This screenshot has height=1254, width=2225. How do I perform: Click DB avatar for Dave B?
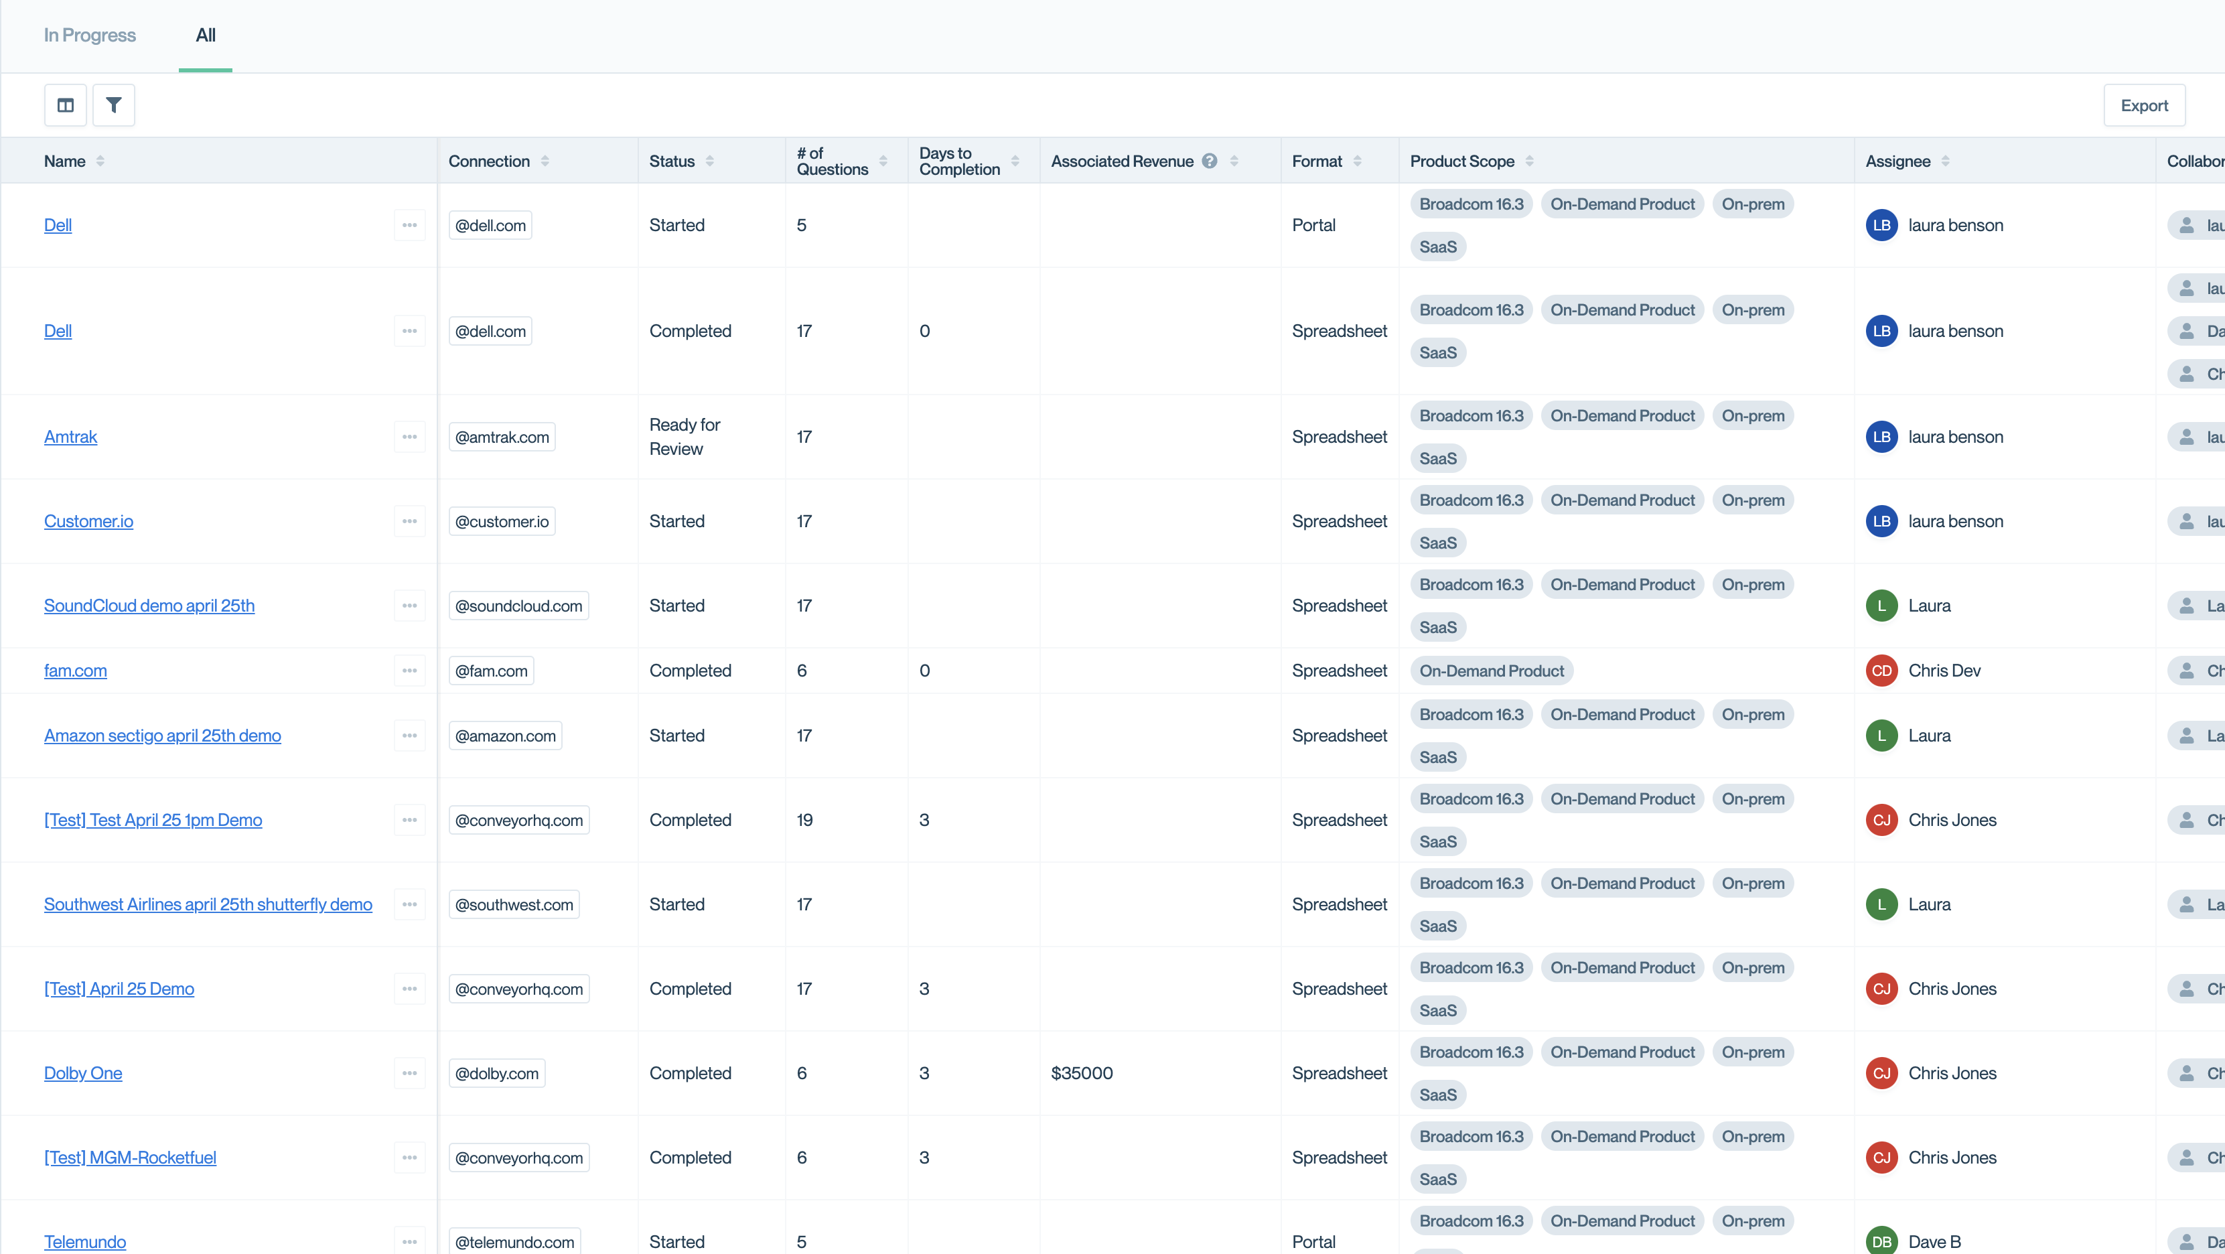(1881, 1242)
